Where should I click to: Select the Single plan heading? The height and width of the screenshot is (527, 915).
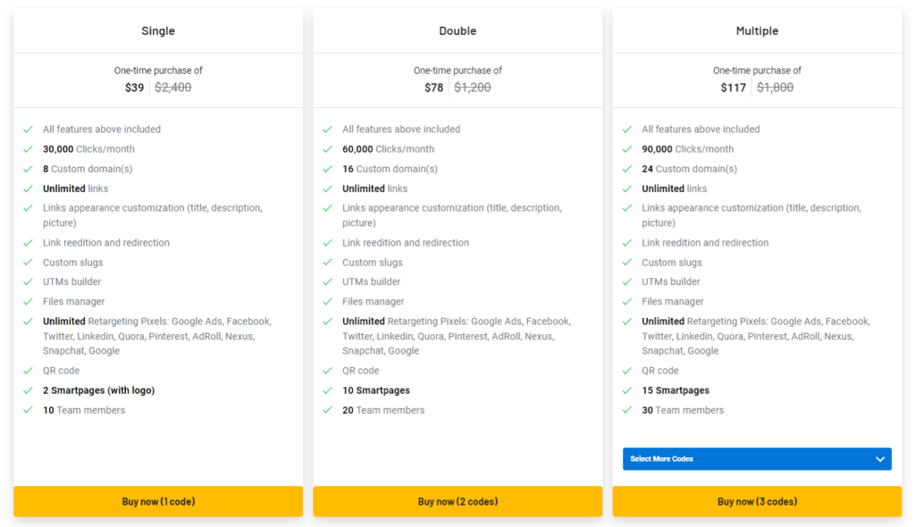[158, 31]
